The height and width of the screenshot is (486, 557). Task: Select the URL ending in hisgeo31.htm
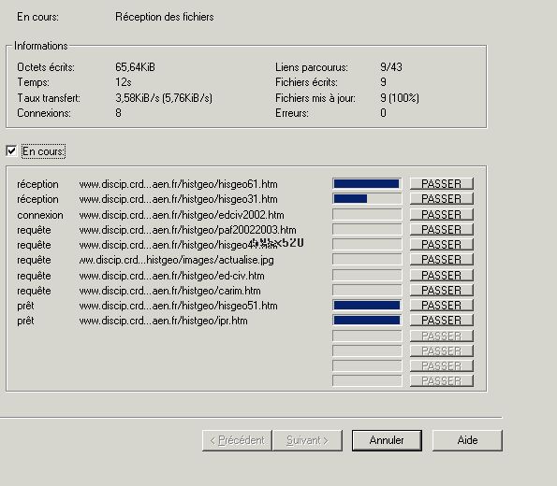178,199
